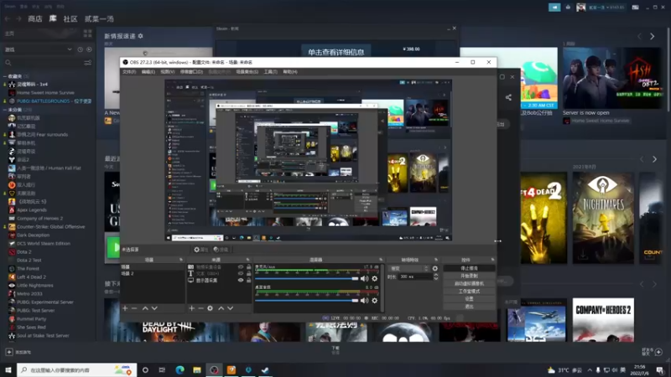Open the OBS Tools (工具) menu

pyautogui.click(x=270, y=72)
